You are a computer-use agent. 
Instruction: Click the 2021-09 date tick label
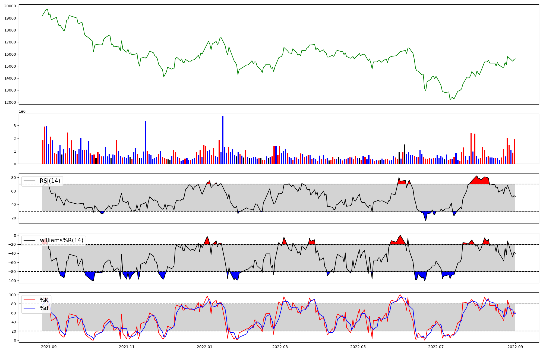coord(49,347)
